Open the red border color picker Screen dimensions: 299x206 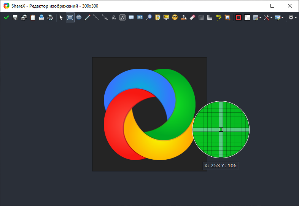click(239, 17)
